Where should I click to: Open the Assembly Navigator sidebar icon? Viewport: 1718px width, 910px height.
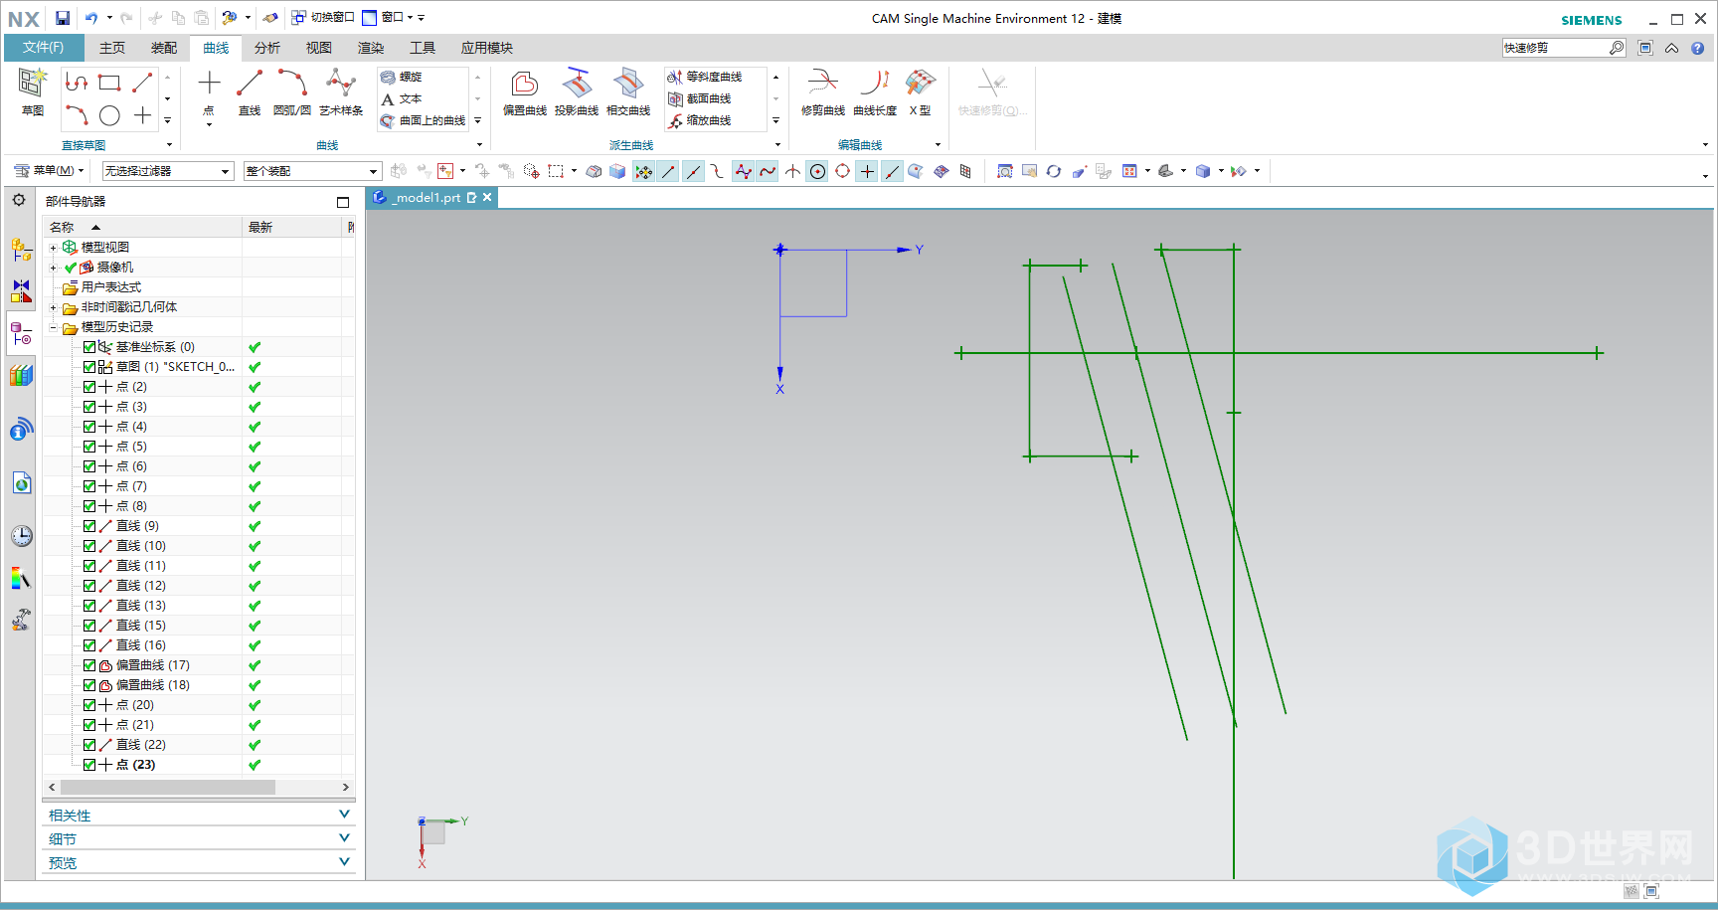point(21,249)
